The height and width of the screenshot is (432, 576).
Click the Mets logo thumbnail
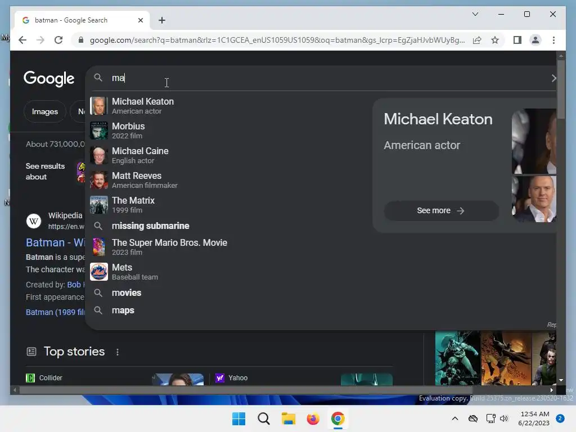pos(99,272)
